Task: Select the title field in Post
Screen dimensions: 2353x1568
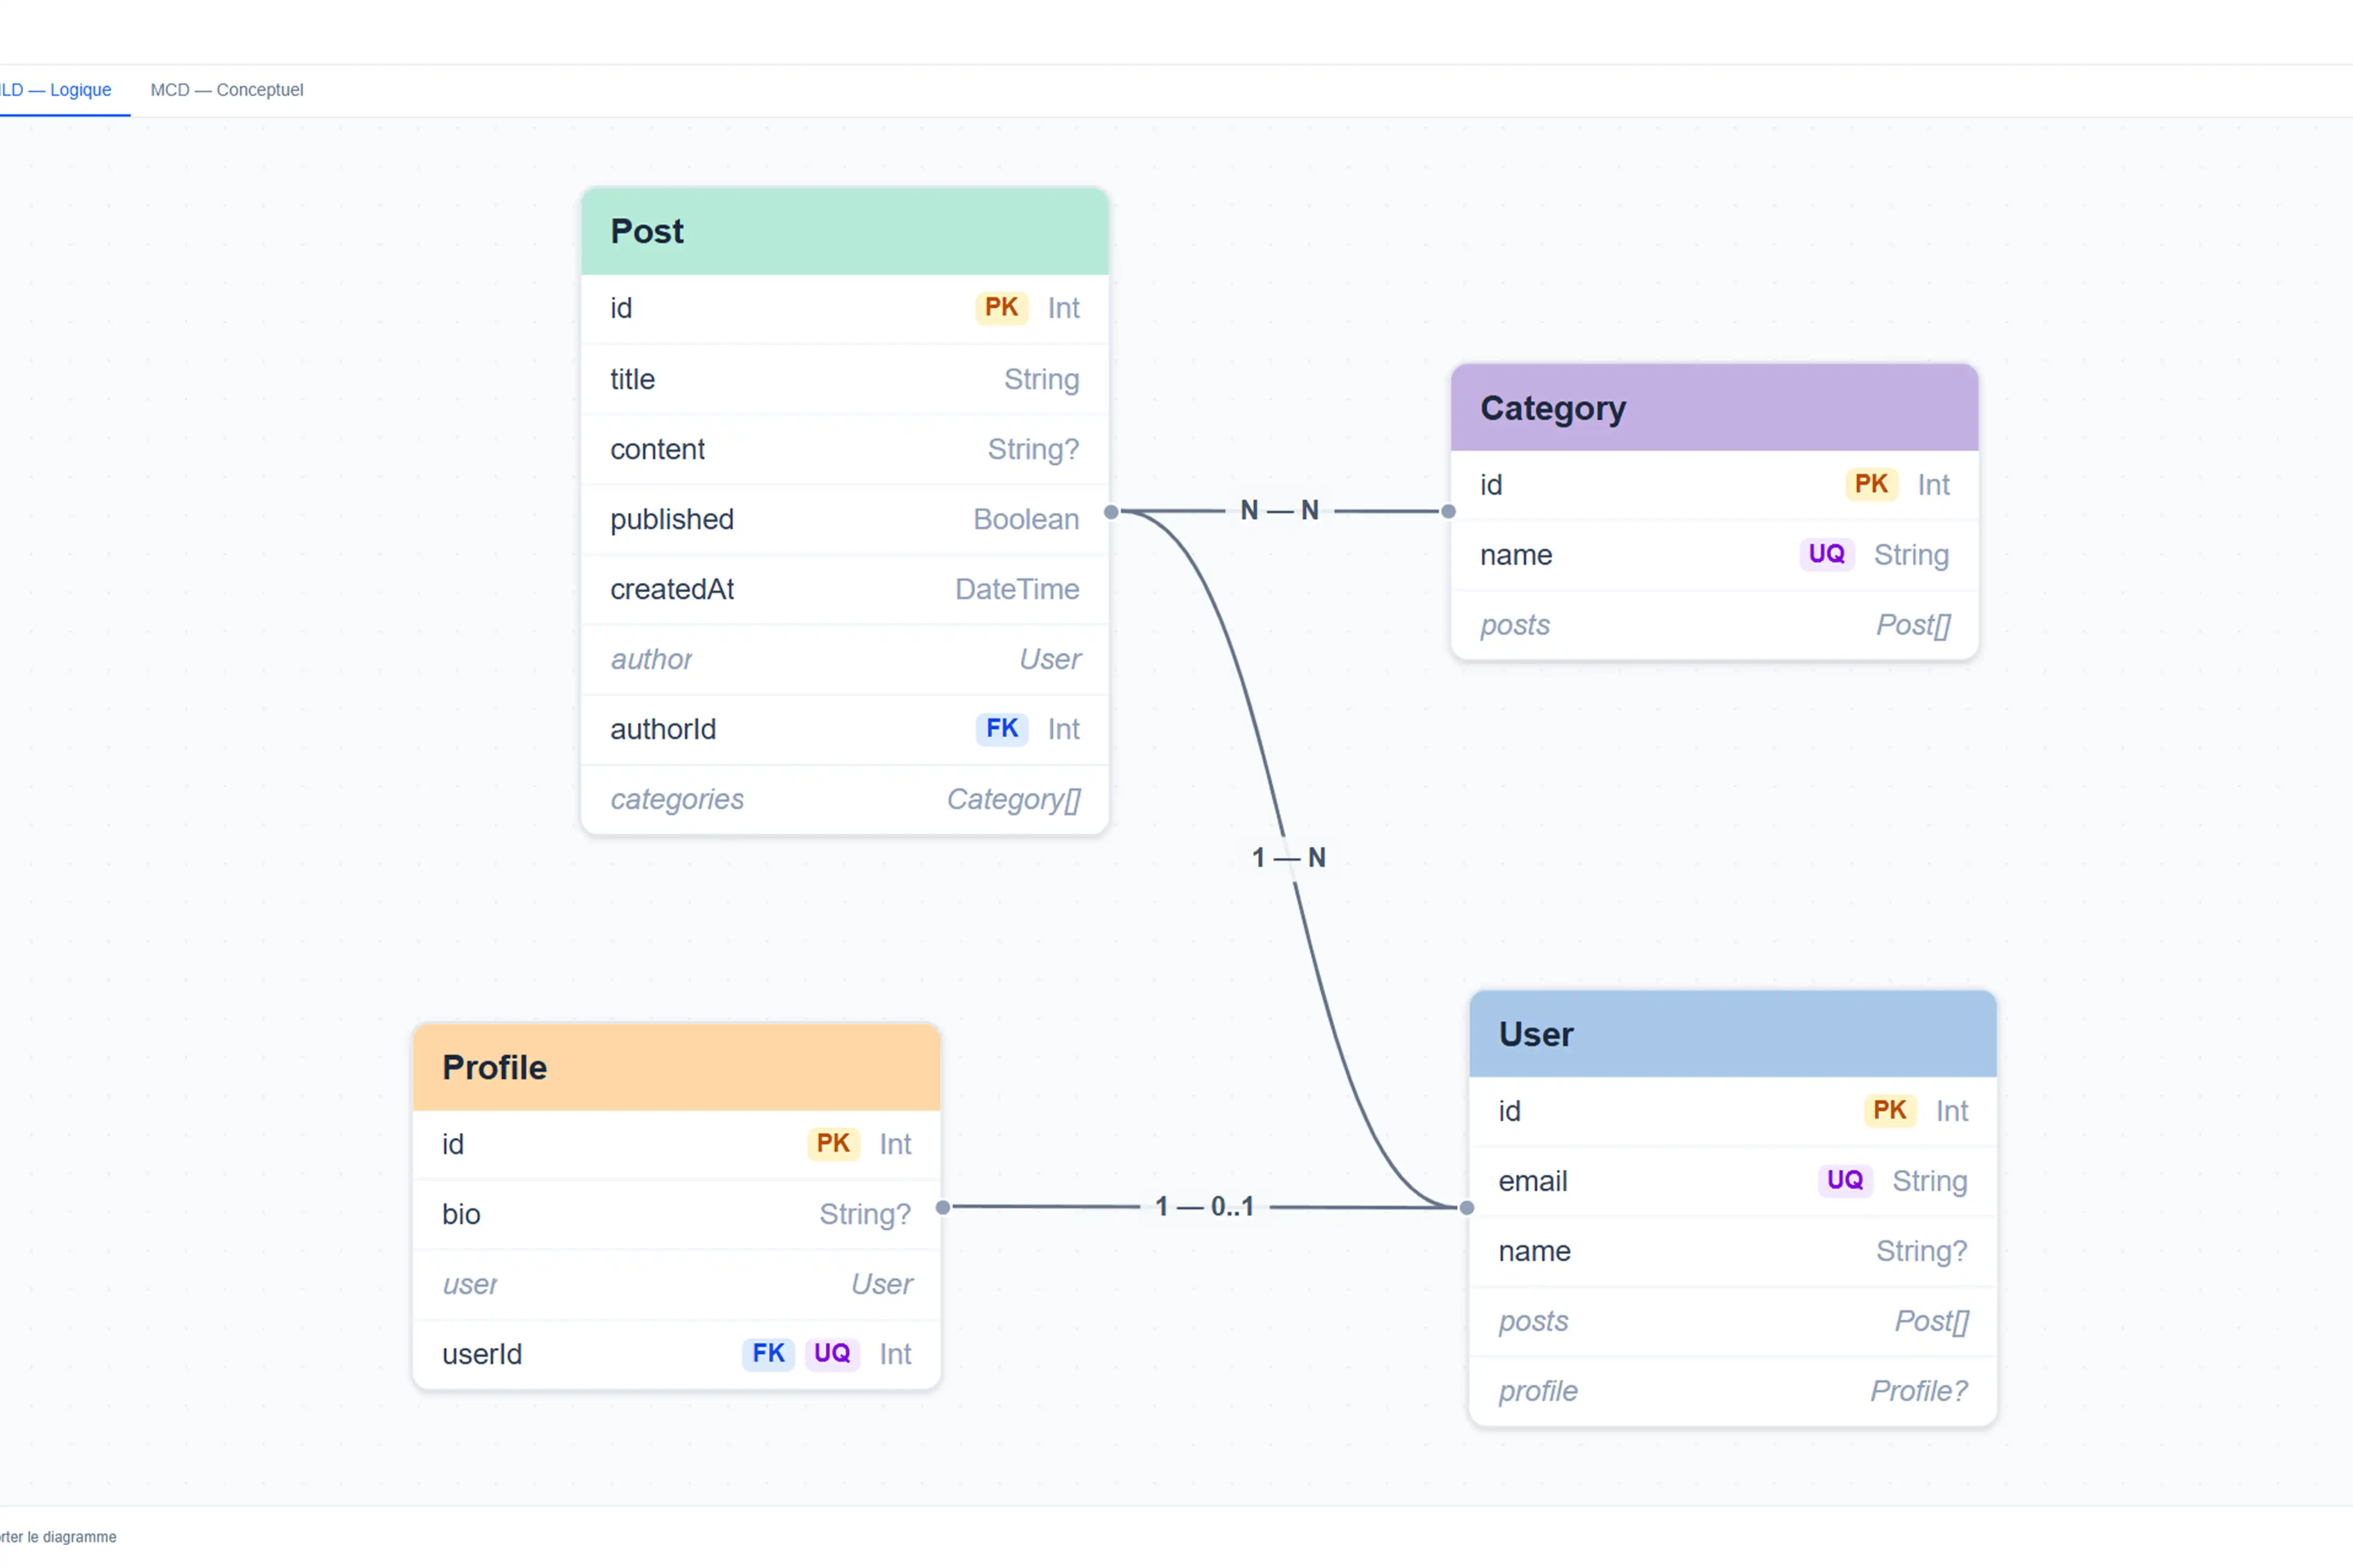Action: coord(844,380)
